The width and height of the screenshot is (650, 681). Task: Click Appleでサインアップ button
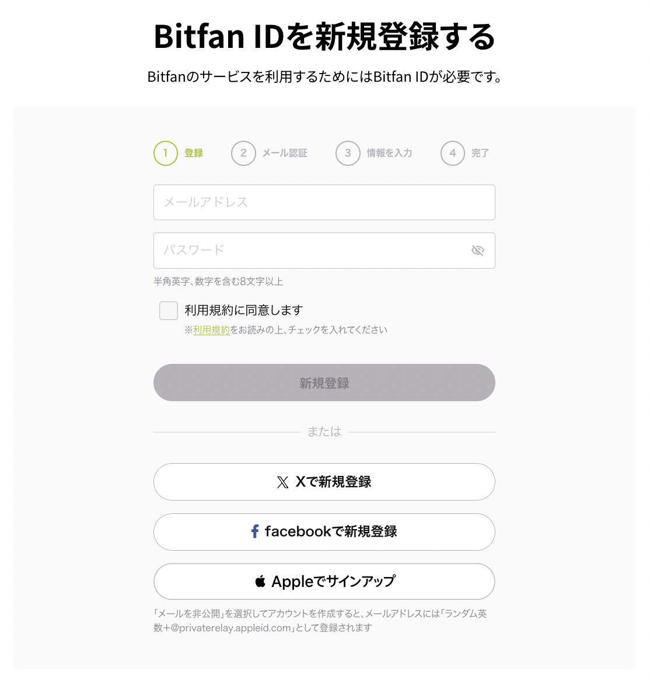(x=324, y=582)
